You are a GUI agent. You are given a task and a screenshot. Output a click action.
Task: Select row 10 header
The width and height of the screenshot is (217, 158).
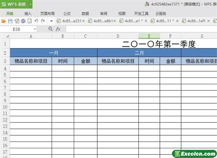coord(5,107)
